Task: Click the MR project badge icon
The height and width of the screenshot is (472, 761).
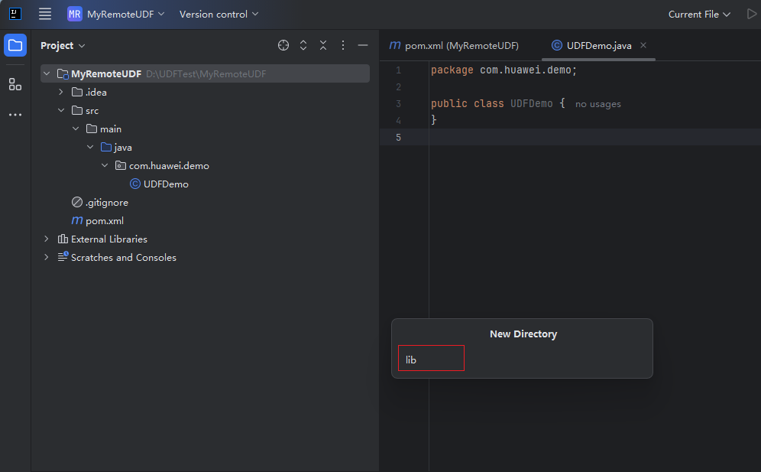Action: pyautogui.click(x=75, y=14)
